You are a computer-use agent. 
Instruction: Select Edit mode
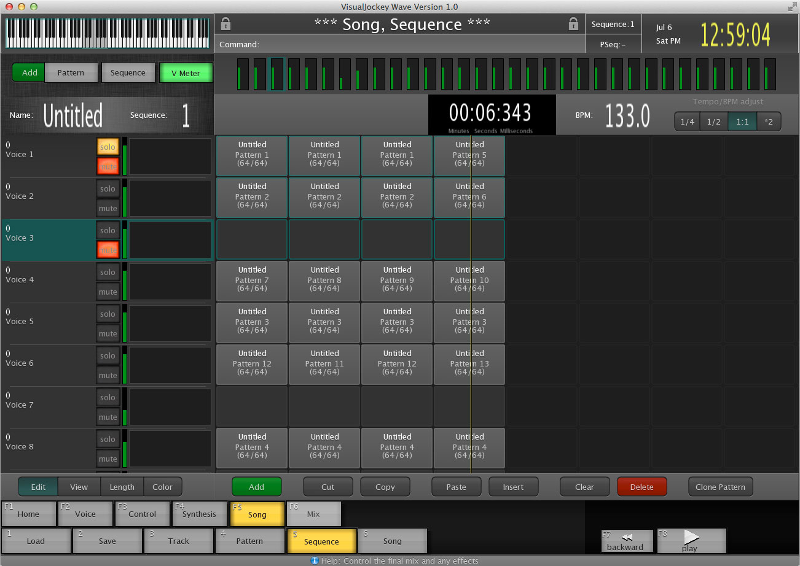[x=38, y=487]
